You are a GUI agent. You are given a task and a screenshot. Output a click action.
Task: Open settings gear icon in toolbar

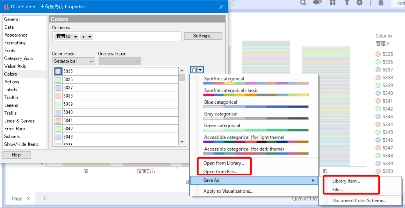(360, 3)
